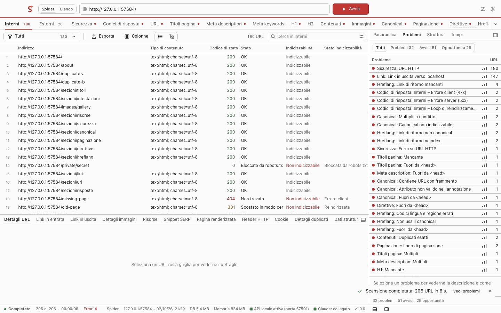The height and width of the screenshot is (313, 501).
Task: Click the Cerca in Interni search field
Action: [x=317, y=37]
